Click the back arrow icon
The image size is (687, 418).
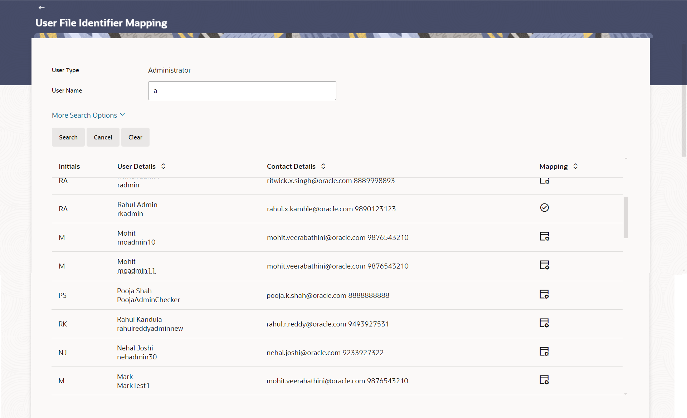pos(42,8)
